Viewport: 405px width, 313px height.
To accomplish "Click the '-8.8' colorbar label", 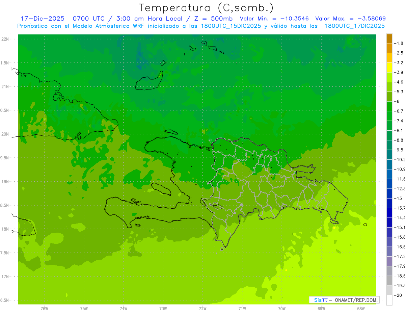I will [x=399, y=140].
